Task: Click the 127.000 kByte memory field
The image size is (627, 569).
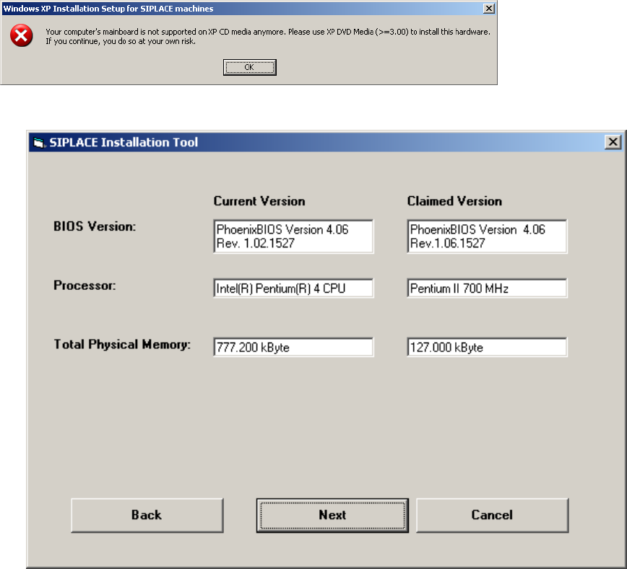Action: click(487, 347)
